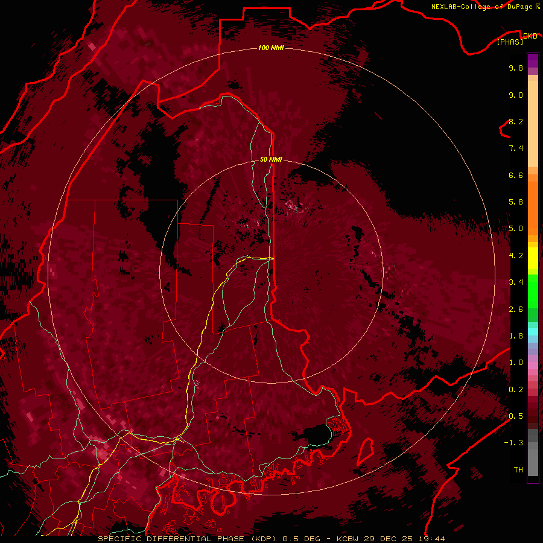
Task: Click the -0.5 scale value
Action: [513, 416]
